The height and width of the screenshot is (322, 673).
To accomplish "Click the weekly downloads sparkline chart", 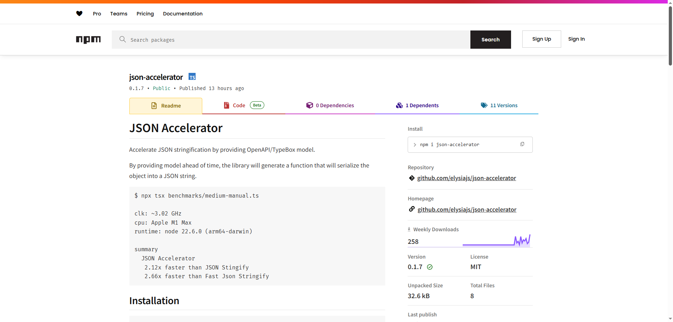I will click(x=496, y=240).
